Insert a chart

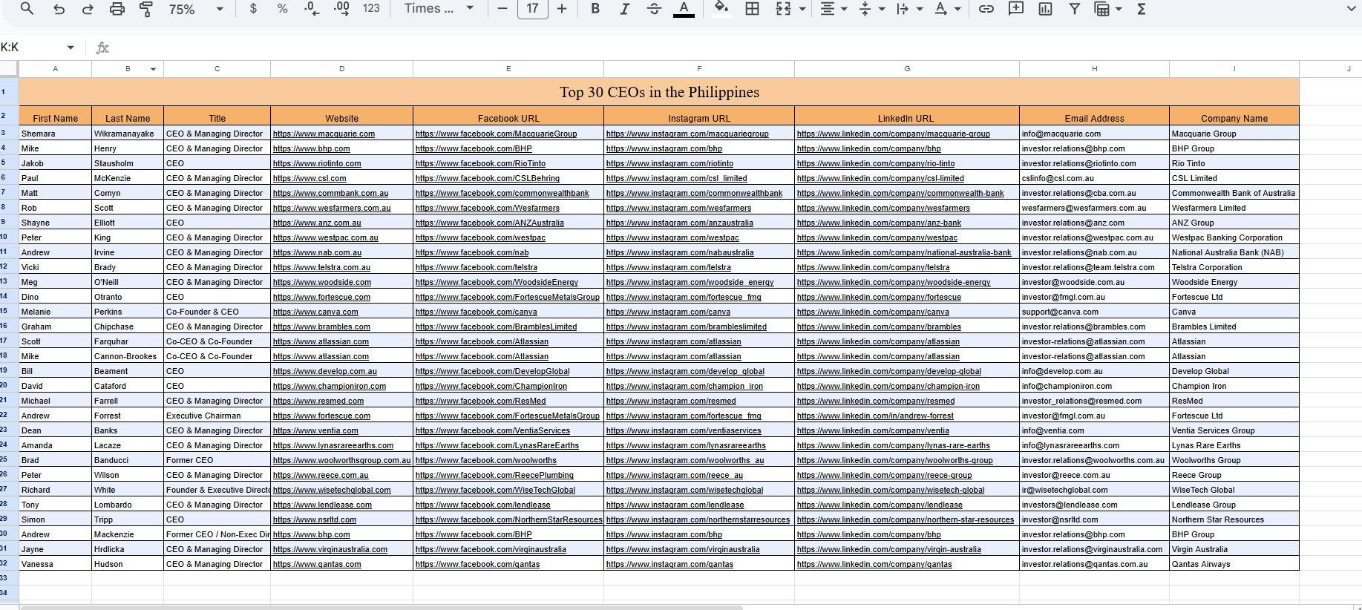pyautogui.click(x=1045, y=9)
